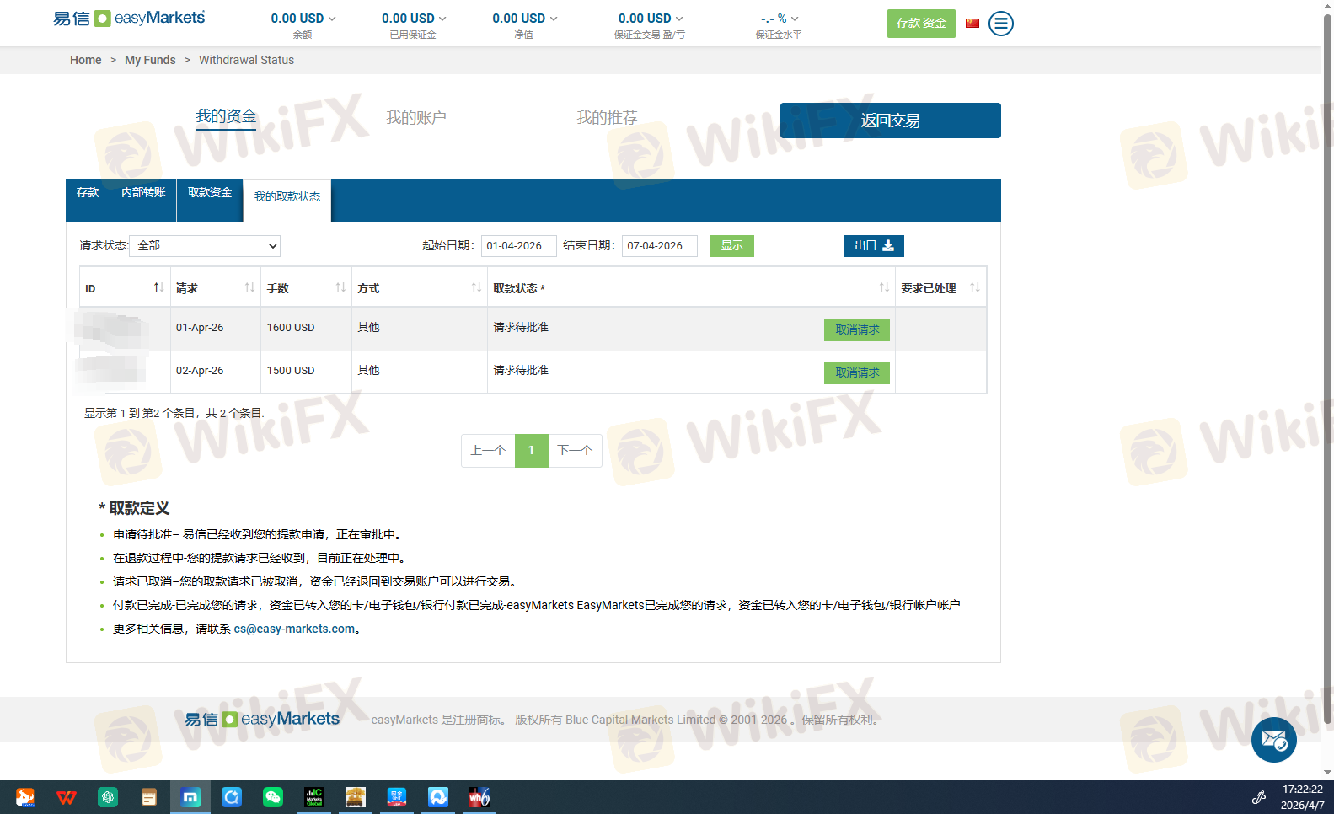Switch to the 我的资金 tab
The width and height of the screenshot is (1334, 814).
[226, 117]
